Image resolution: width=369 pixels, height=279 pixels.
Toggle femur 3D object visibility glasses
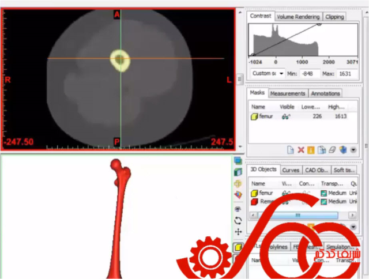pyautogui.click(x=286, y=193)
